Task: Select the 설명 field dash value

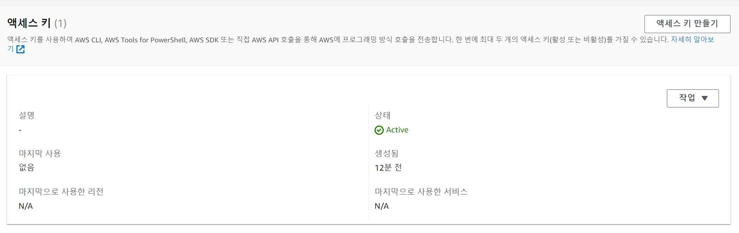Action: click(20, 130)
